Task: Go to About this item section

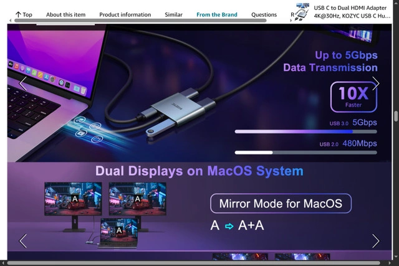Action: pos(65,14)
